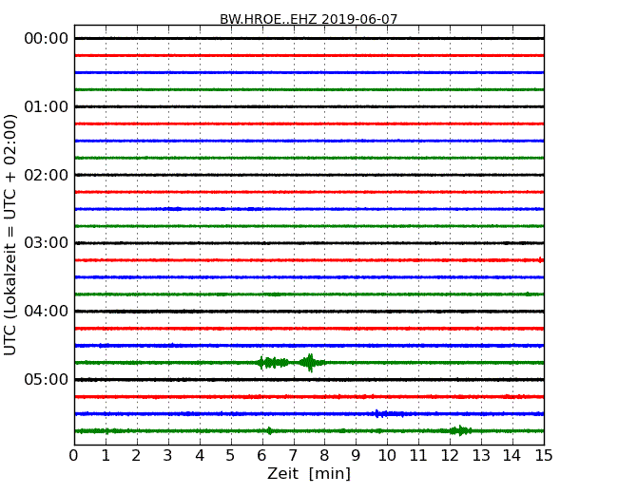Click the x-axis tick label 2
This screenshot has height=494, width=618.
[136, 456]
